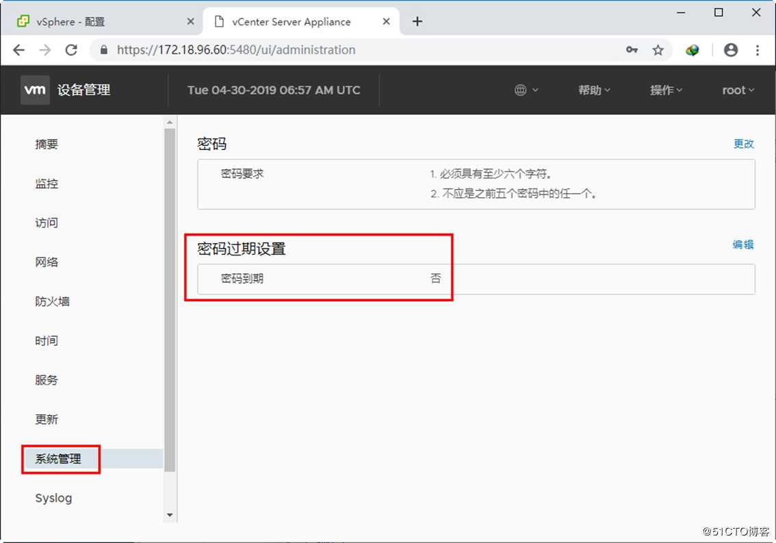The height and width of the screenshot is (543, 776).
Task: Open 摘要 in the sidebar
Action: [47, 144]
